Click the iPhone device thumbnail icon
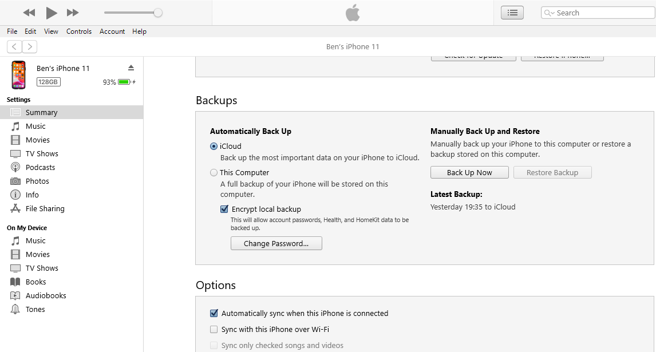 point(18,75)
